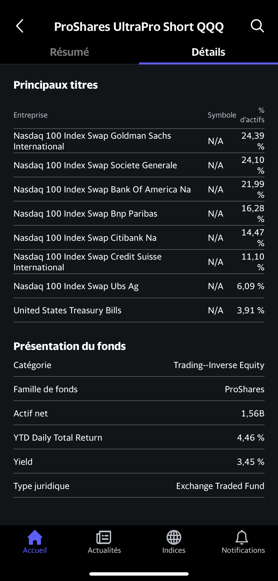Viewport: 278px width, 581px height.
Task: Tap the Indices globe icon
Action: [x=174, y=537]
